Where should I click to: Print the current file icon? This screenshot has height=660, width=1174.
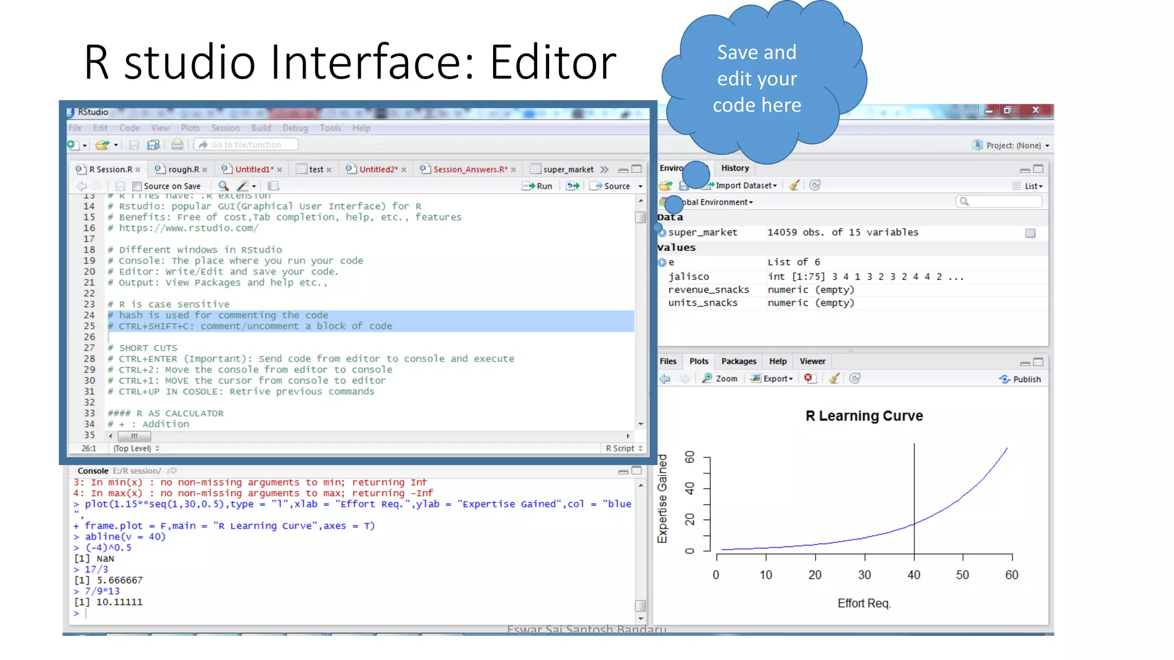177,145
